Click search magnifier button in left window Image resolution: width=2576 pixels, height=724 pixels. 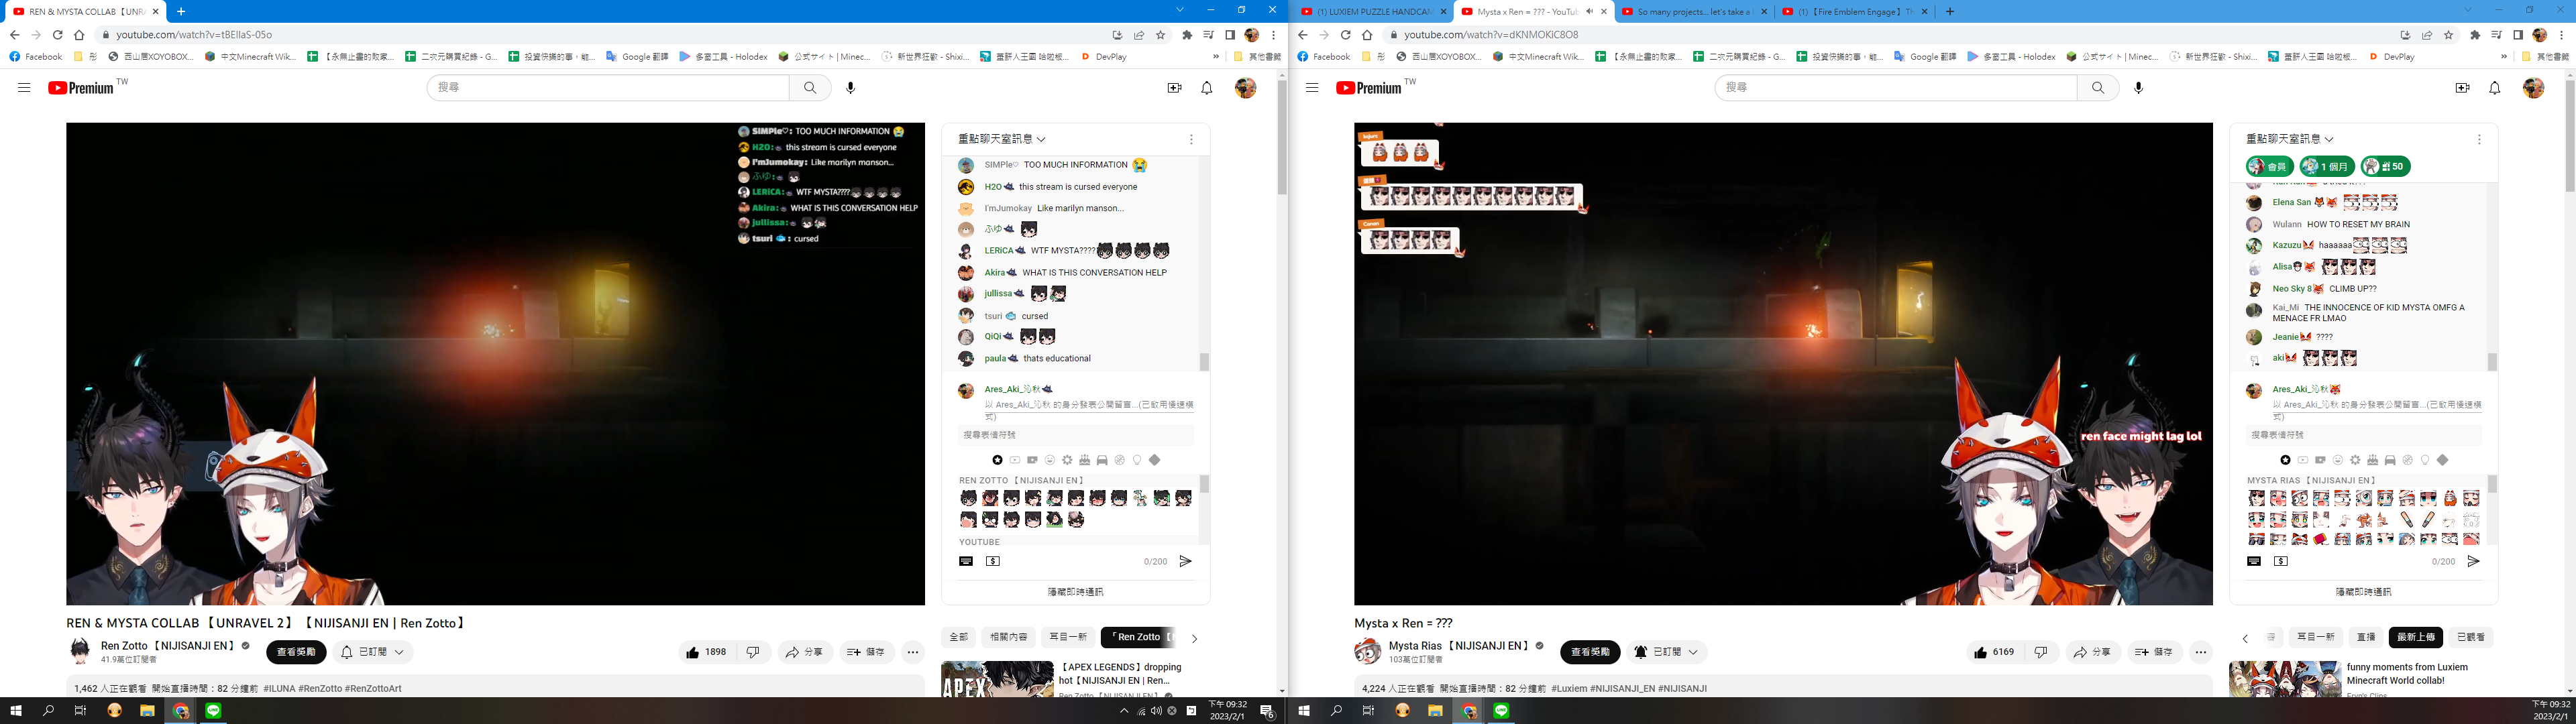[x=810, y=88]
